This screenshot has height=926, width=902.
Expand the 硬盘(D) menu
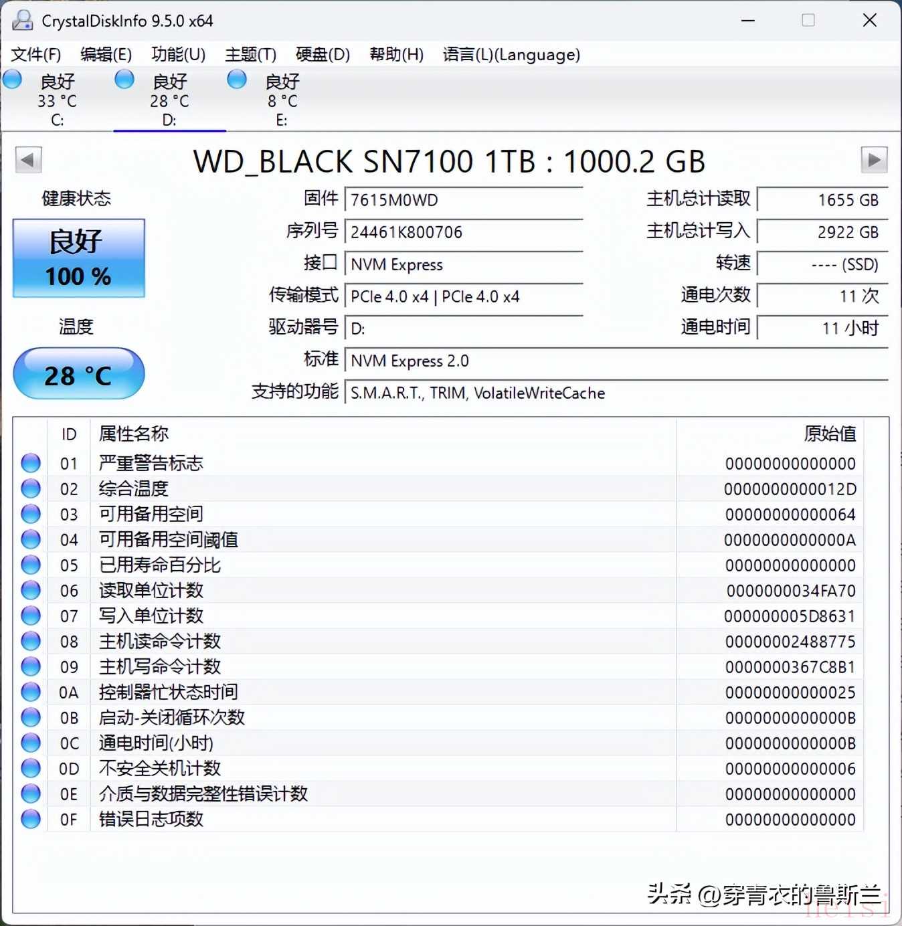(323, 54)
